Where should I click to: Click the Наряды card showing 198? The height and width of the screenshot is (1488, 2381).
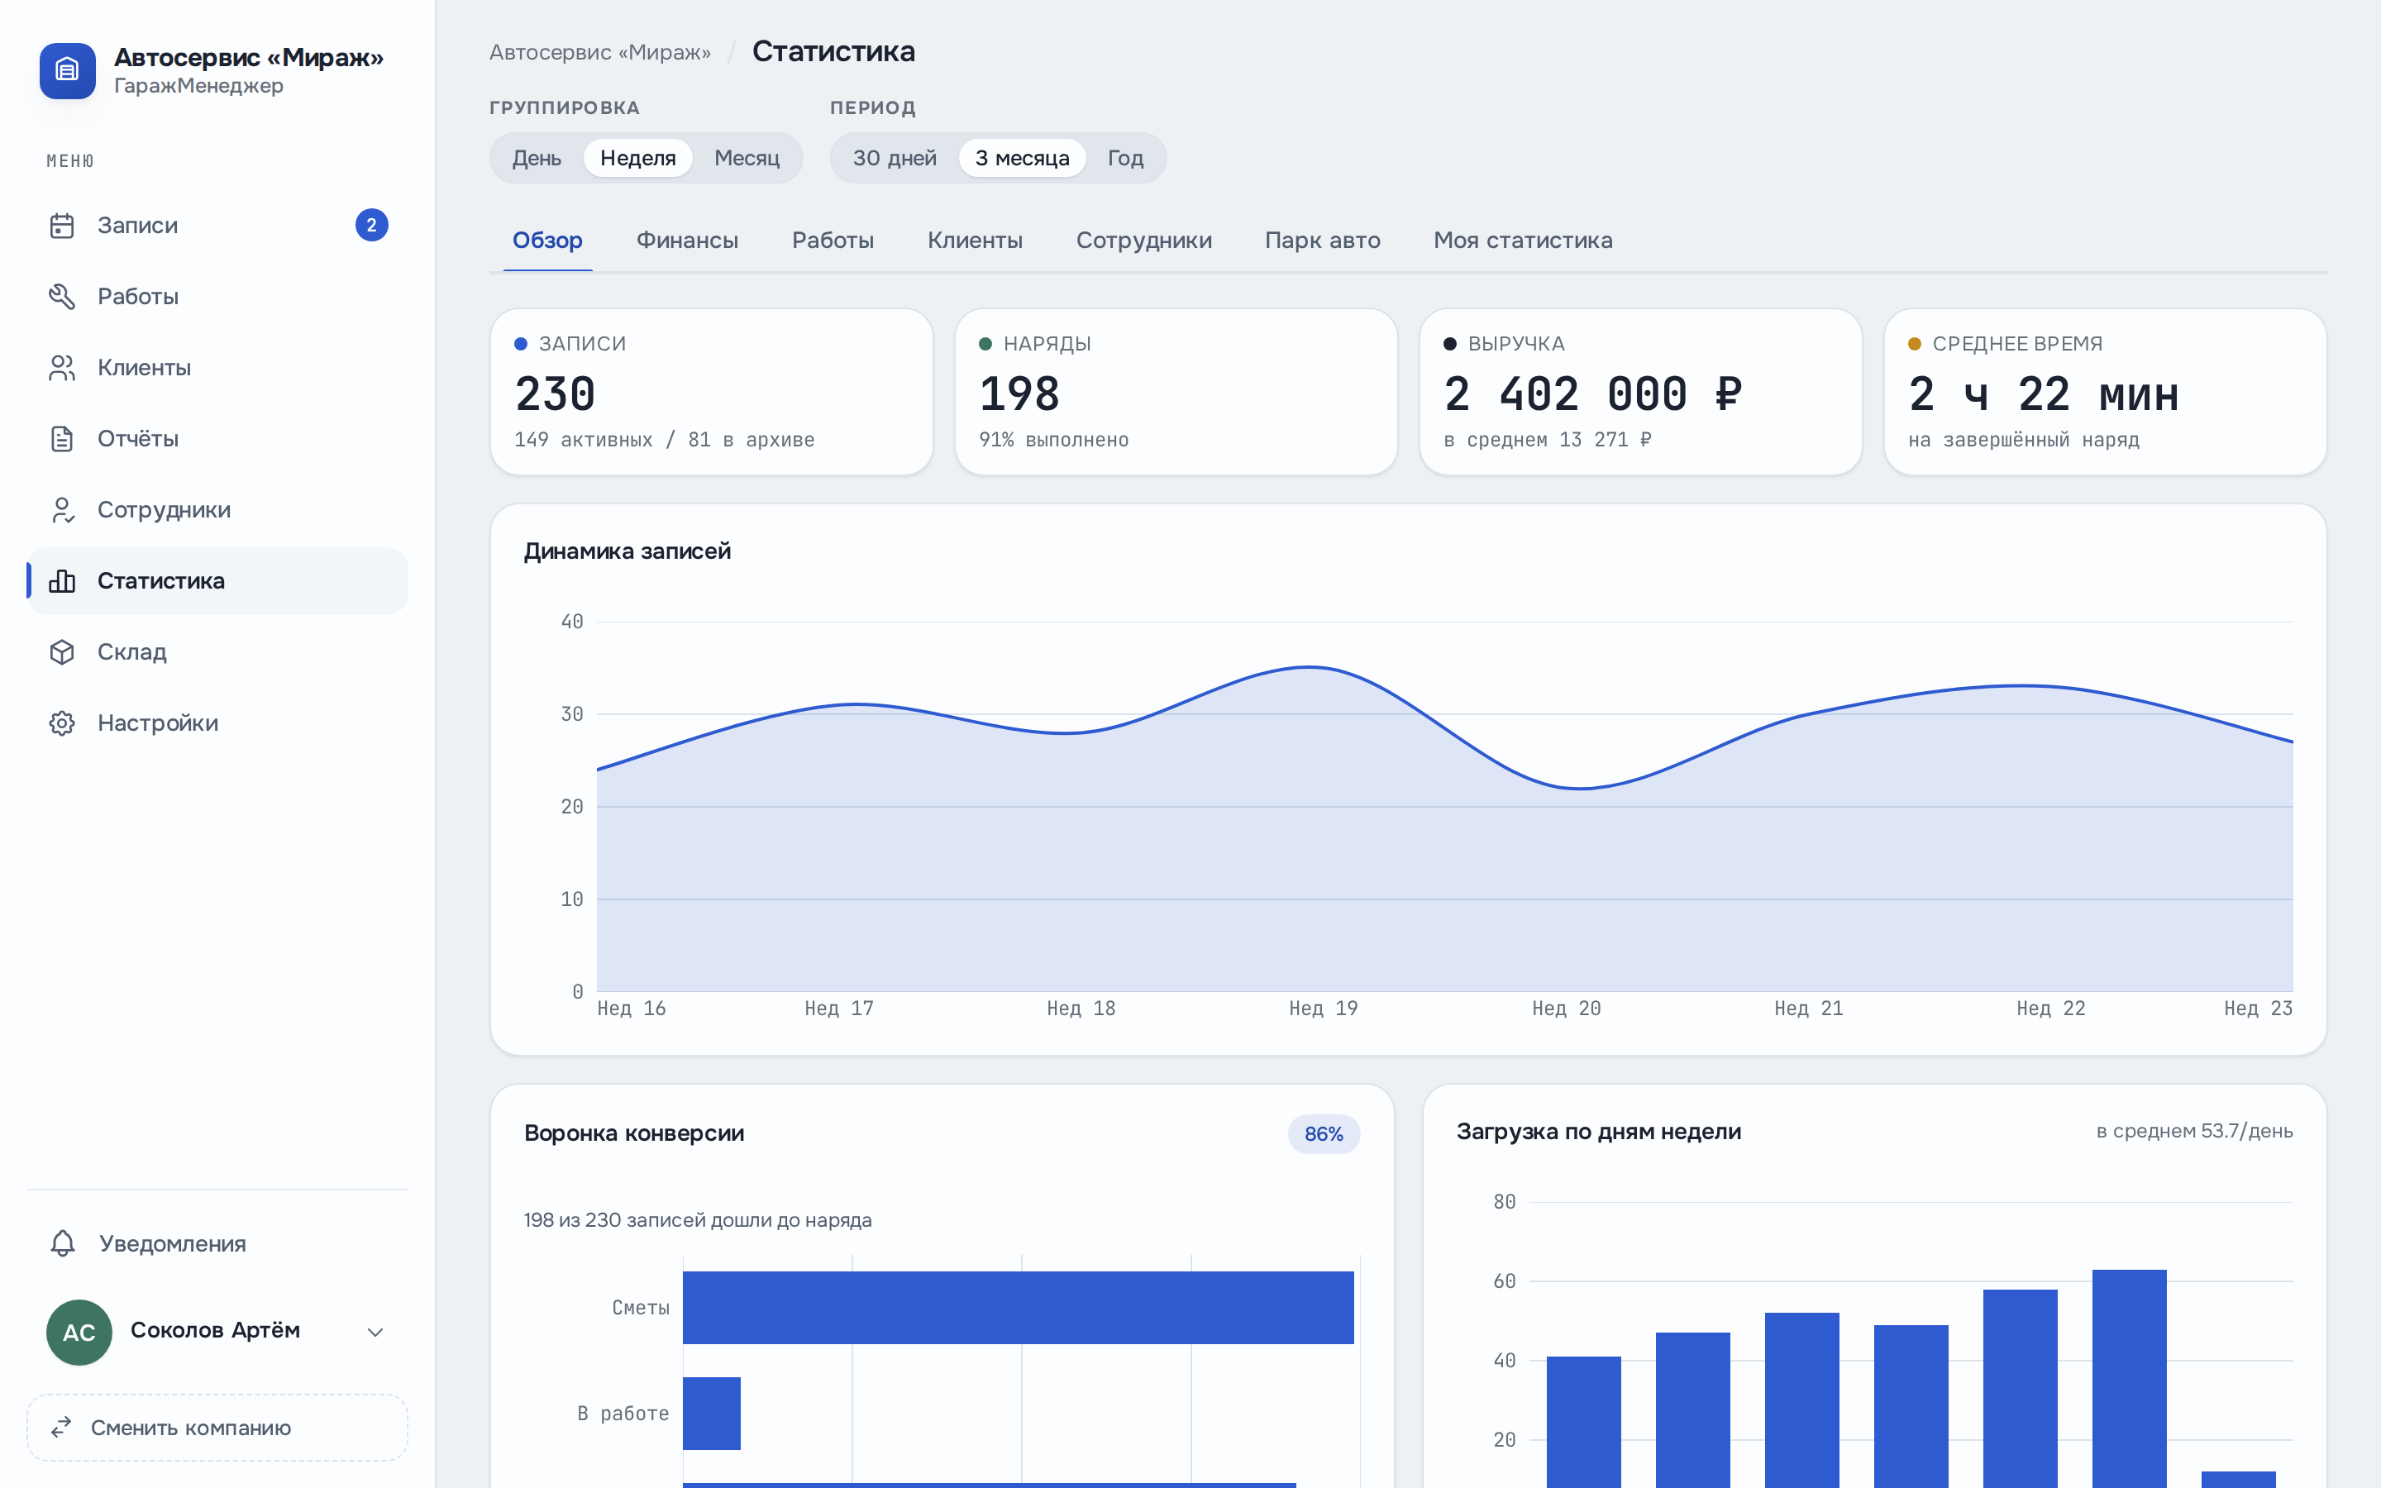point(1176,392)
